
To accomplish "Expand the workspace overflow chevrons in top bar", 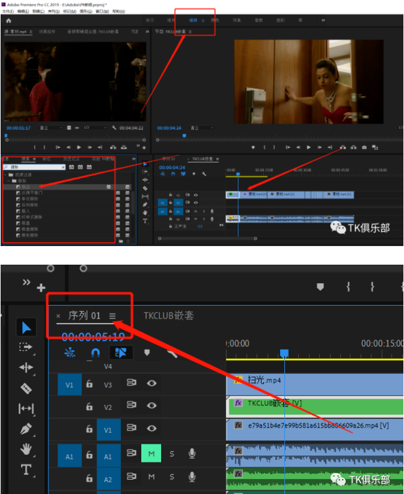I will (x=323, y=20).
